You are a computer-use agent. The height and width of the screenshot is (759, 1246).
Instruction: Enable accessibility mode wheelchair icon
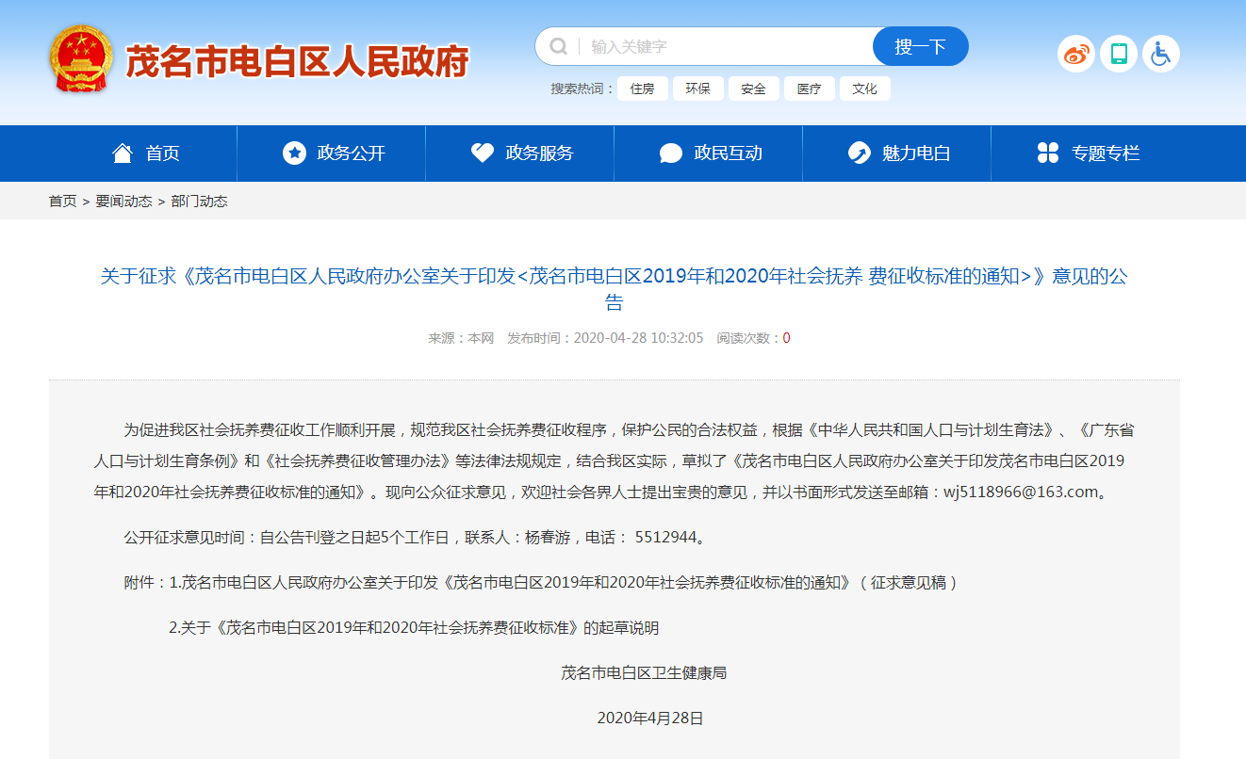click(x=1161, y=54)
